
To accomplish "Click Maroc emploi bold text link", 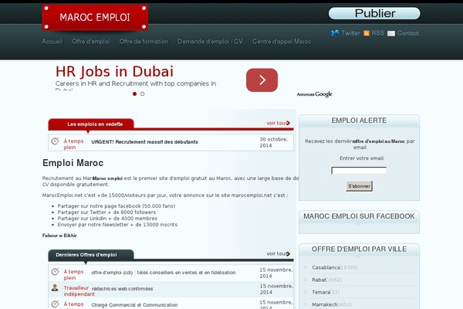I will 107,178.
